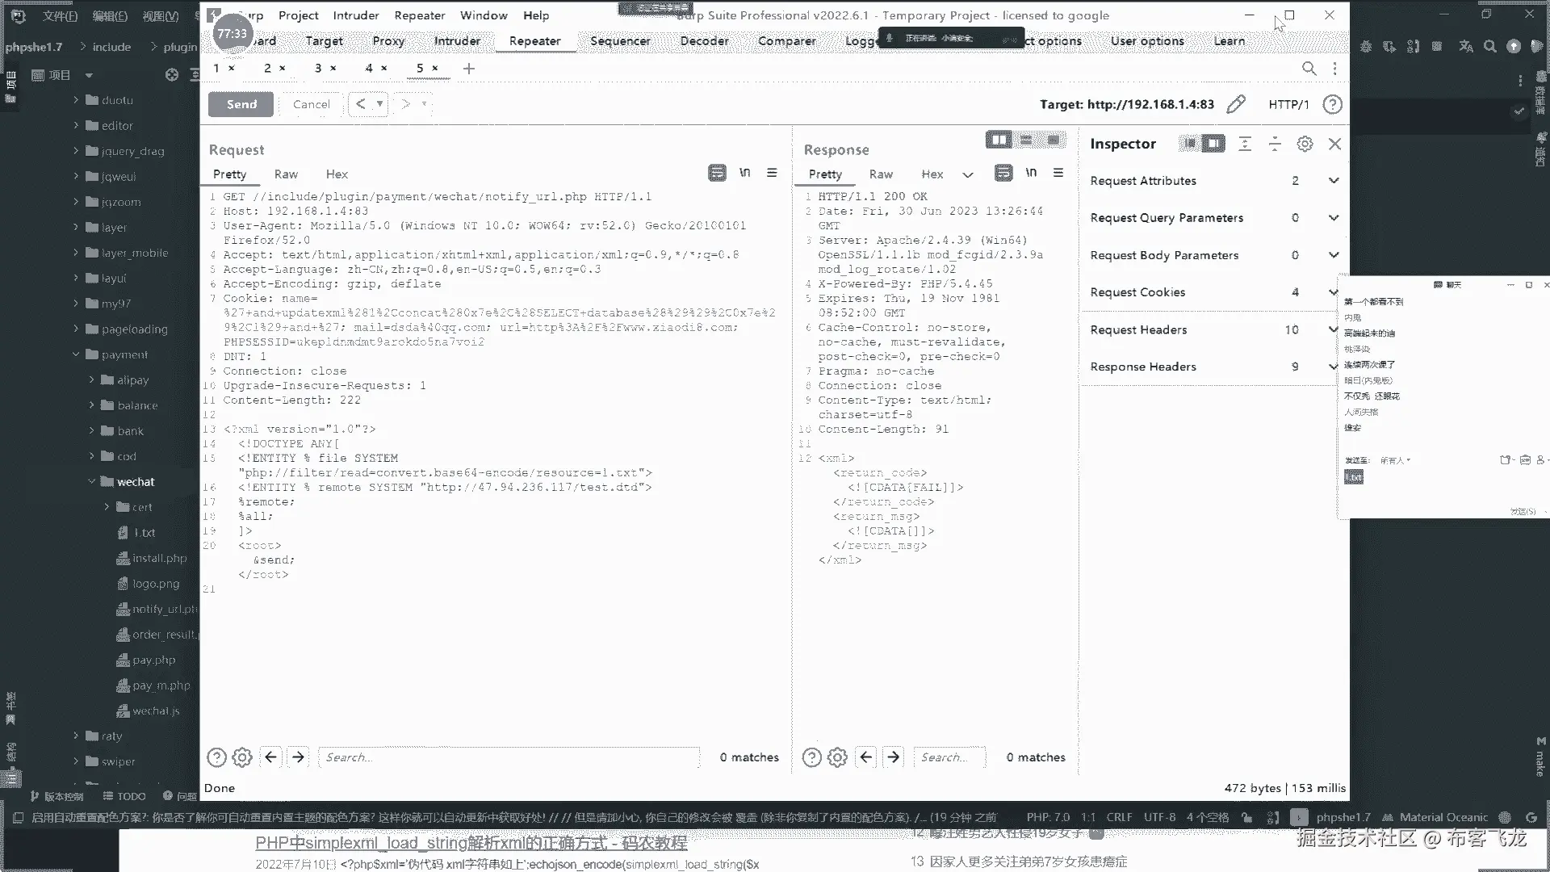
Task: Click request panel settings gear icon
Action: click(x=242, y=757)
